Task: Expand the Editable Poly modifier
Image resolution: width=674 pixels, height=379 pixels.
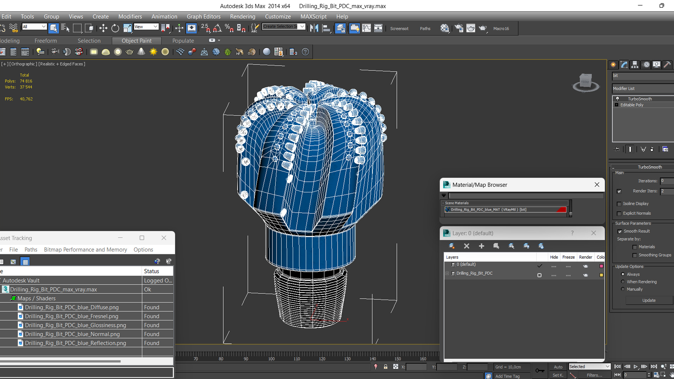Action: (616, 105)
